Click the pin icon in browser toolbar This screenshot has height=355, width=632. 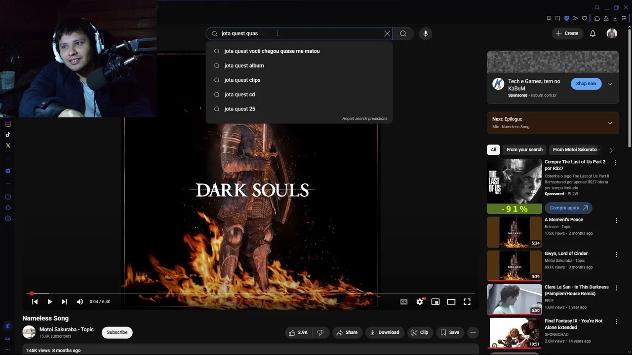(549, 18)
